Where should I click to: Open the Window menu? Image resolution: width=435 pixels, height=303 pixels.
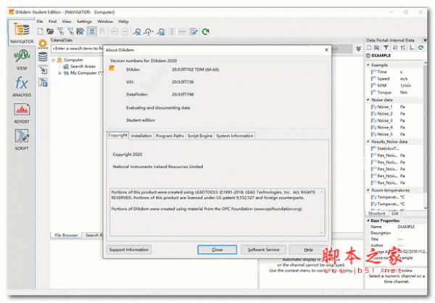[x=105, y=21]
